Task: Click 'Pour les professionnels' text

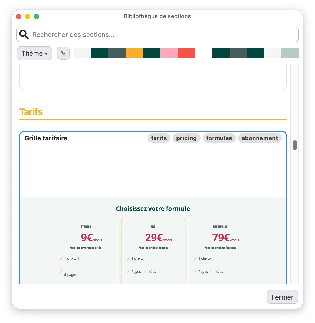Action: [153, 248]
